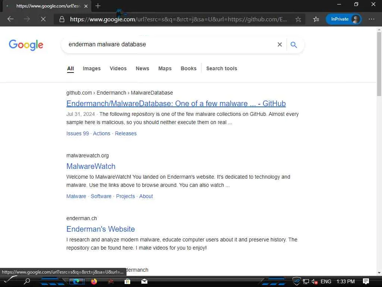382x287 pixels.
Task: Open the browser Settings and more menu
Action: [x=371, y=19]
